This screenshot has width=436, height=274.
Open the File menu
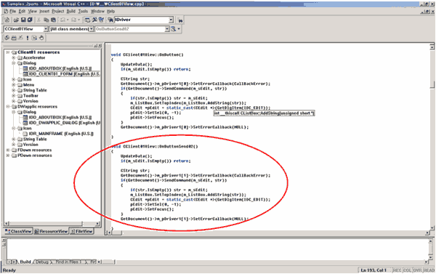point(13,11)
